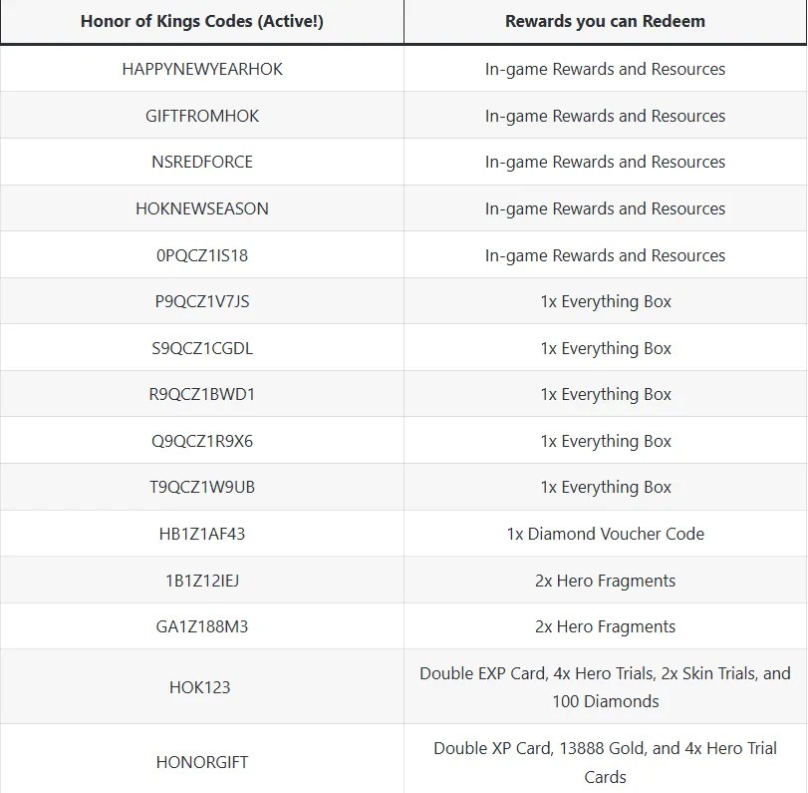Click the HONORGIFT code

[x=201, y=762]
